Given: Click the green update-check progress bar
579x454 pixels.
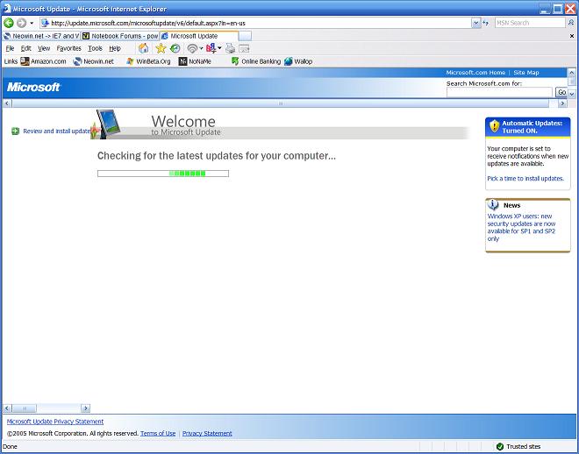Looking at the screenshot, I should (x=163, y=174).
